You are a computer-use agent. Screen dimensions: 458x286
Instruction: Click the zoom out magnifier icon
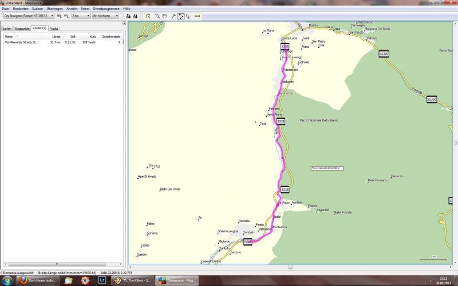coord(66,16)
